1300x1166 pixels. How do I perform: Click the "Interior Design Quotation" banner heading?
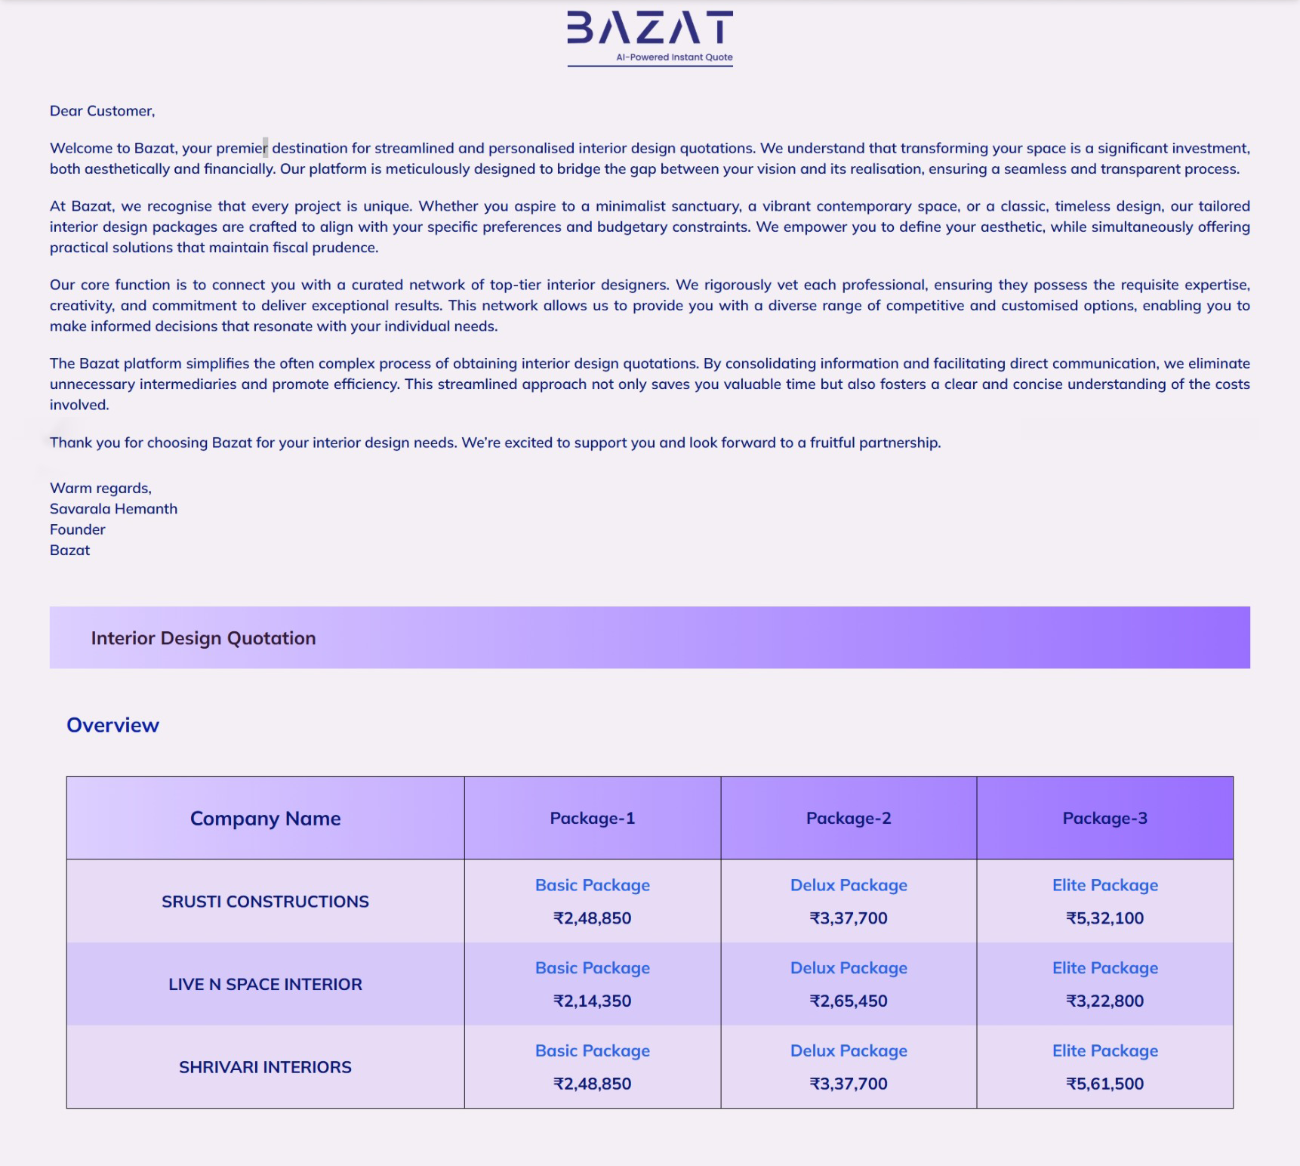203,638
